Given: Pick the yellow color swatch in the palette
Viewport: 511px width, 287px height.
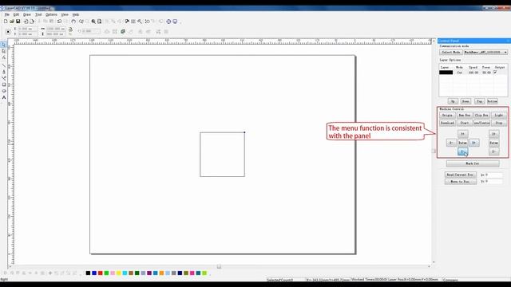Looking at the screenshot, I should (x=119, y=273).
